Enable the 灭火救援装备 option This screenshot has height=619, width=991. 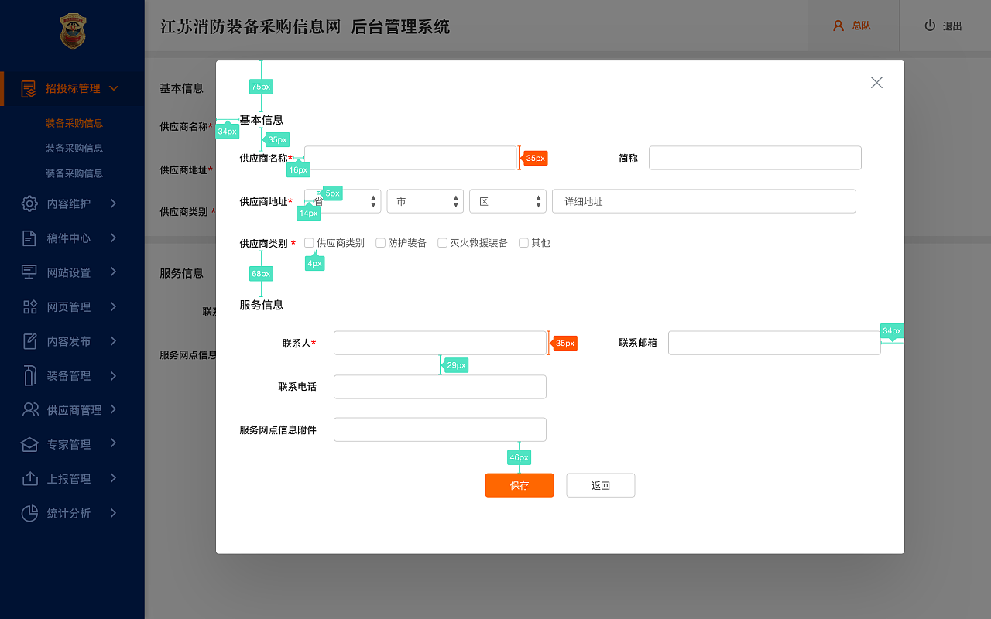click(442, 242)
